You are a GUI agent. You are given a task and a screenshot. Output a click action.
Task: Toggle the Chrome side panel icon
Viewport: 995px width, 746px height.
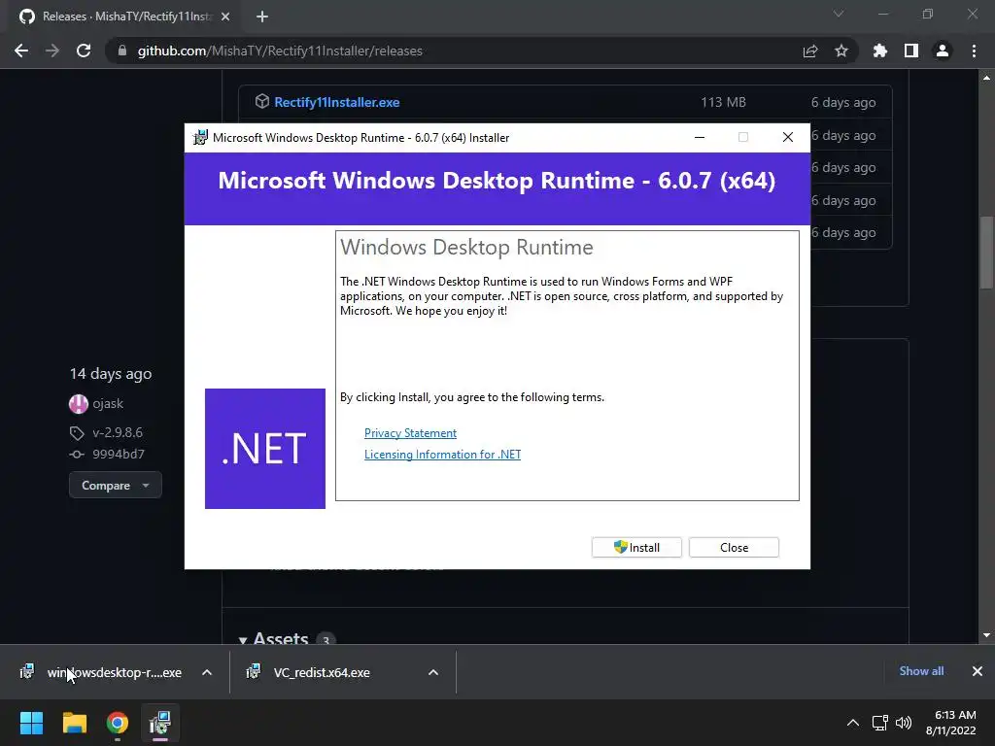pos(911,51)
